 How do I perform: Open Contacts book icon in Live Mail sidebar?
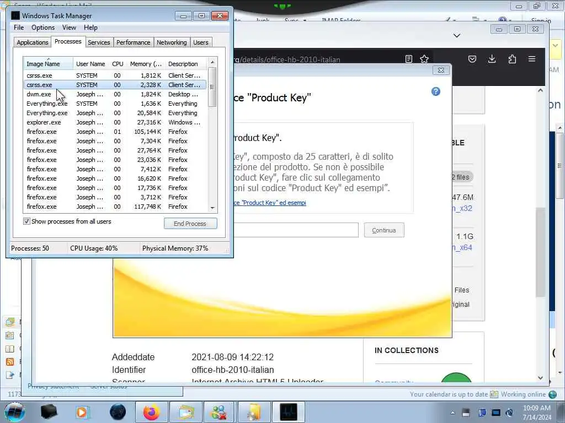tap(10, 349)
